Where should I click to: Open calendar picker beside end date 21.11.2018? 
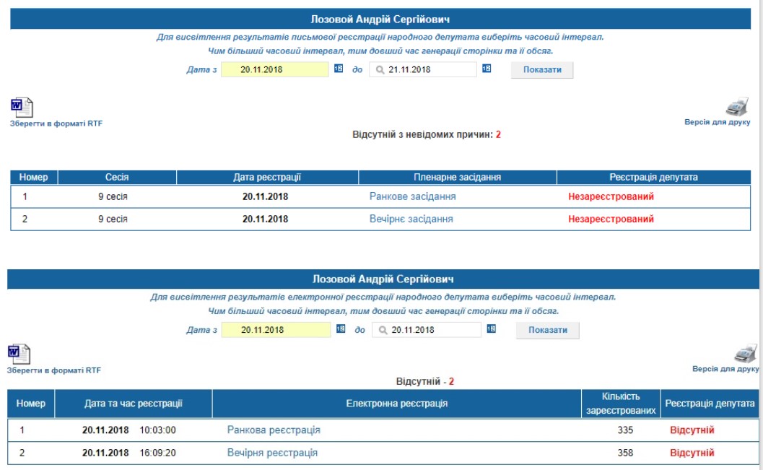487,69
